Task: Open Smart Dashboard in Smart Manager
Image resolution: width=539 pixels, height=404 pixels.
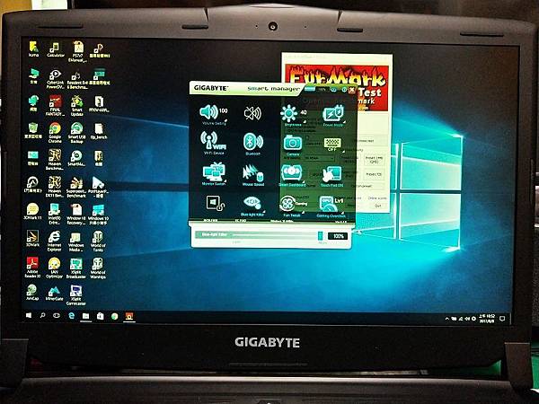Action: pos(292,175)
